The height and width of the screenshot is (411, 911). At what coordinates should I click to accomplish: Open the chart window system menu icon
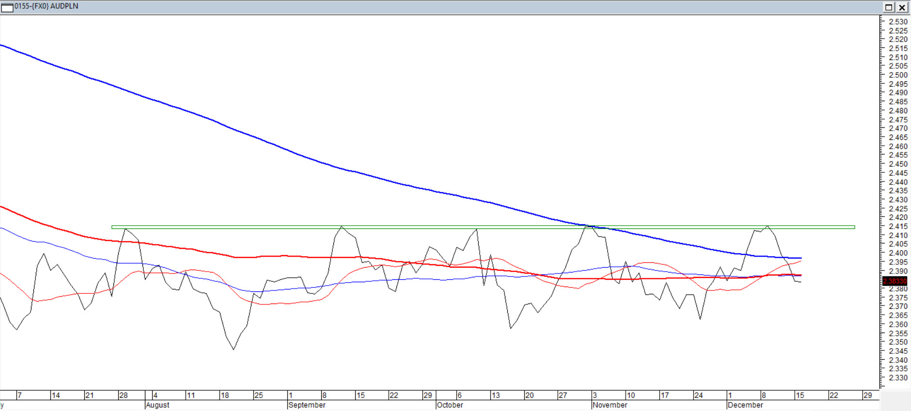[x=7, y=7]
